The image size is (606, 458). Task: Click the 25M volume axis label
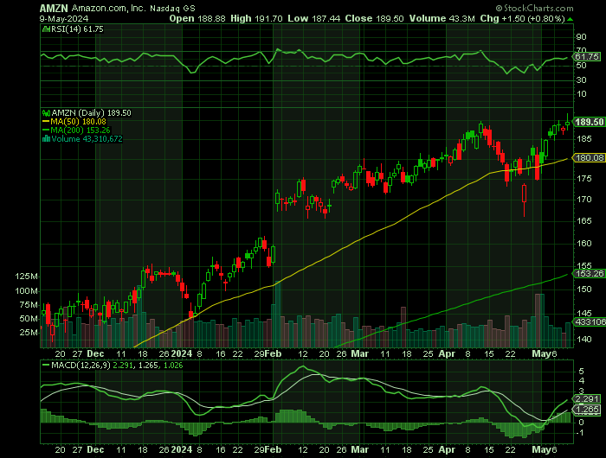click(29, 332)
